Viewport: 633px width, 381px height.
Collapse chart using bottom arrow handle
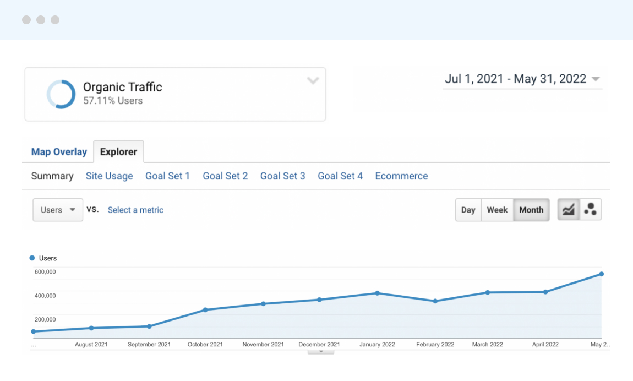point(320,351)
